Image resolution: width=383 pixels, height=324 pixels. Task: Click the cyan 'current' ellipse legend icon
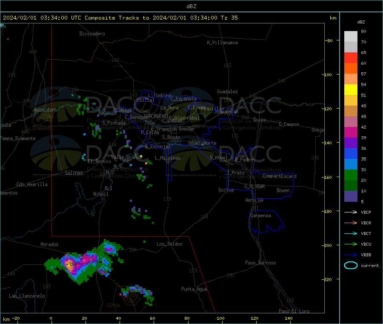pyautogui.click(x=351, y=265)
